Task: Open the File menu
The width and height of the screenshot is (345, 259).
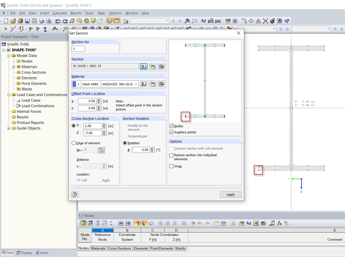Action: [13, 13]
